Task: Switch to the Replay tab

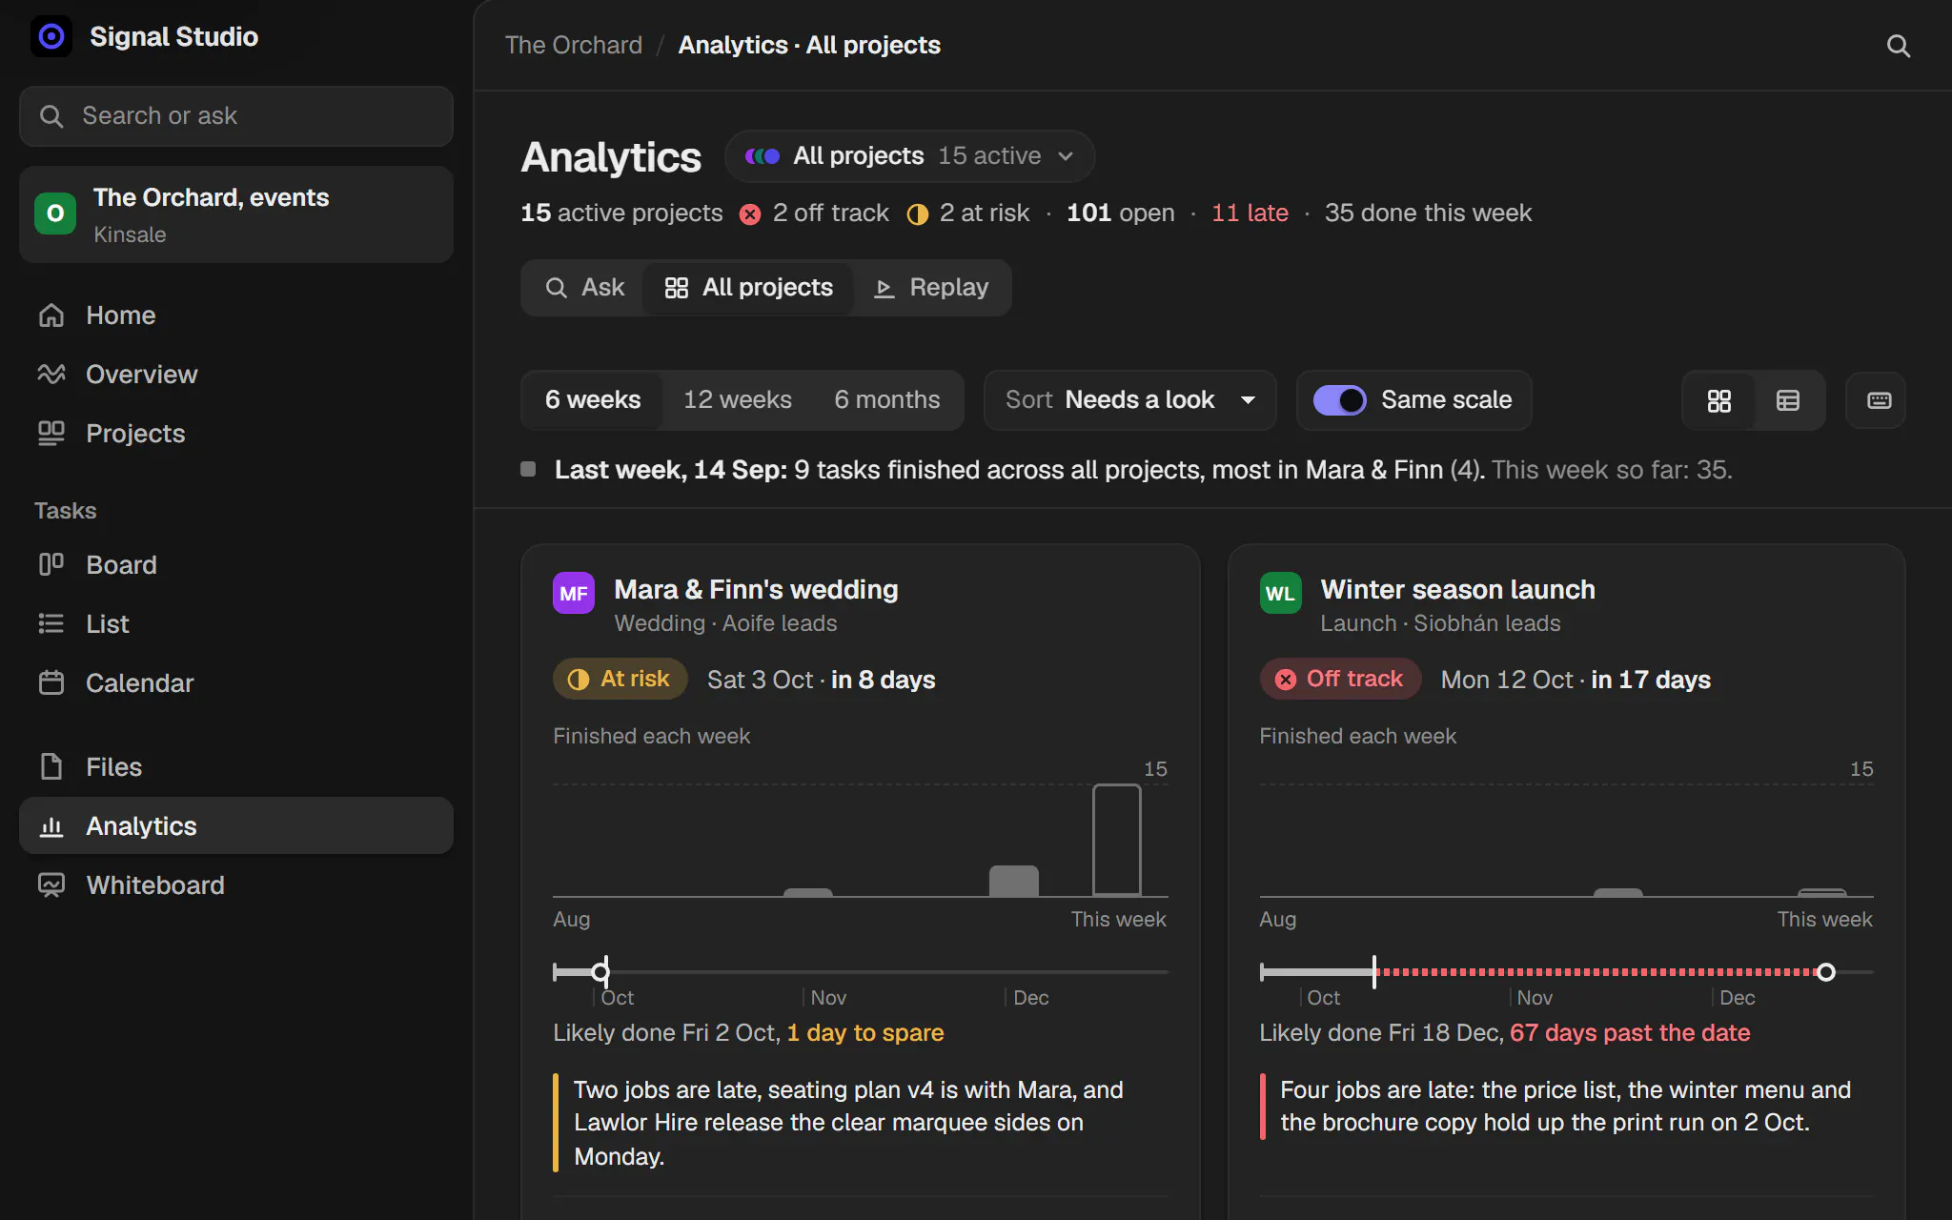Action: (931, 288)
